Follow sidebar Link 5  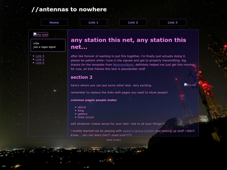click(x=40, y=59)
